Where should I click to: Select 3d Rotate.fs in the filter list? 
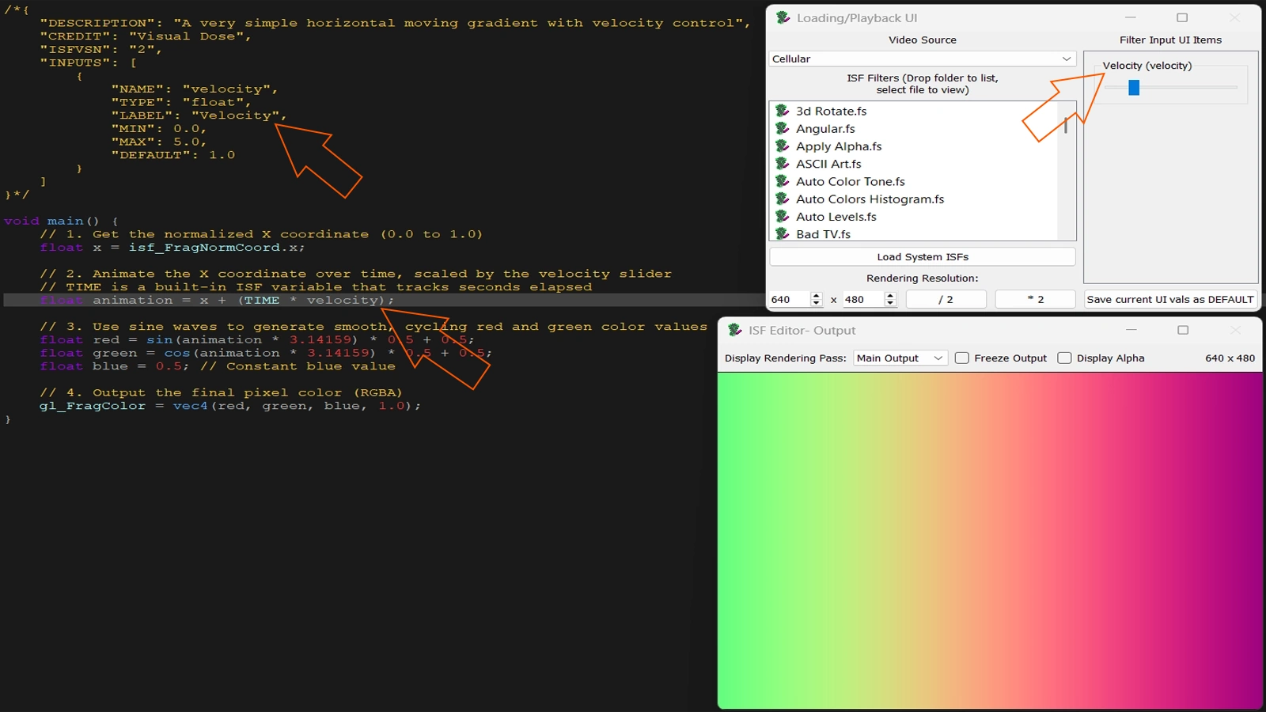tap(914, 111)
